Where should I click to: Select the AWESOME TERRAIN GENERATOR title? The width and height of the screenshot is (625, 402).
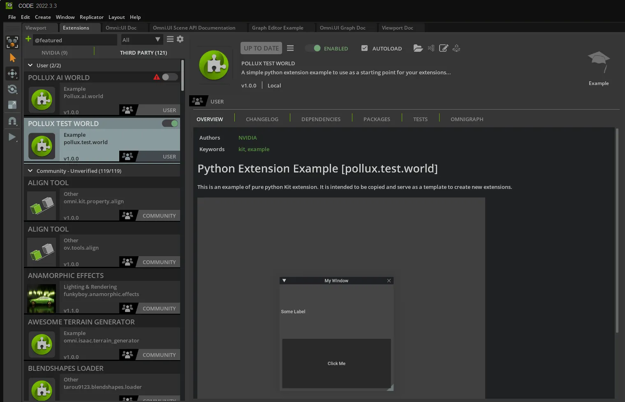point(81,322)
